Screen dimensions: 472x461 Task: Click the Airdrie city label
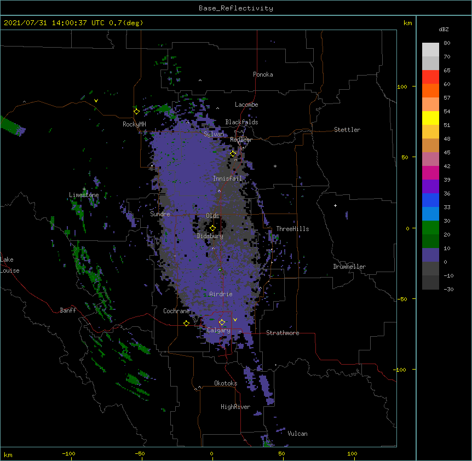[221, 294]
